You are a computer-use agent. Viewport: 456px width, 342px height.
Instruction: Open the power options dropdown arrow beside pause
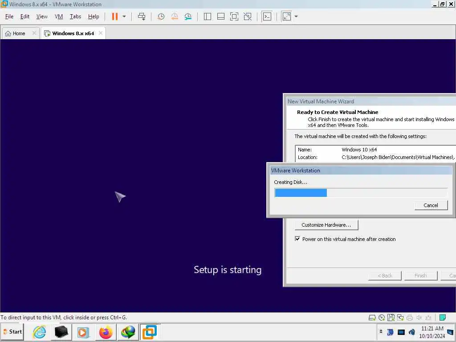[124, 16]
